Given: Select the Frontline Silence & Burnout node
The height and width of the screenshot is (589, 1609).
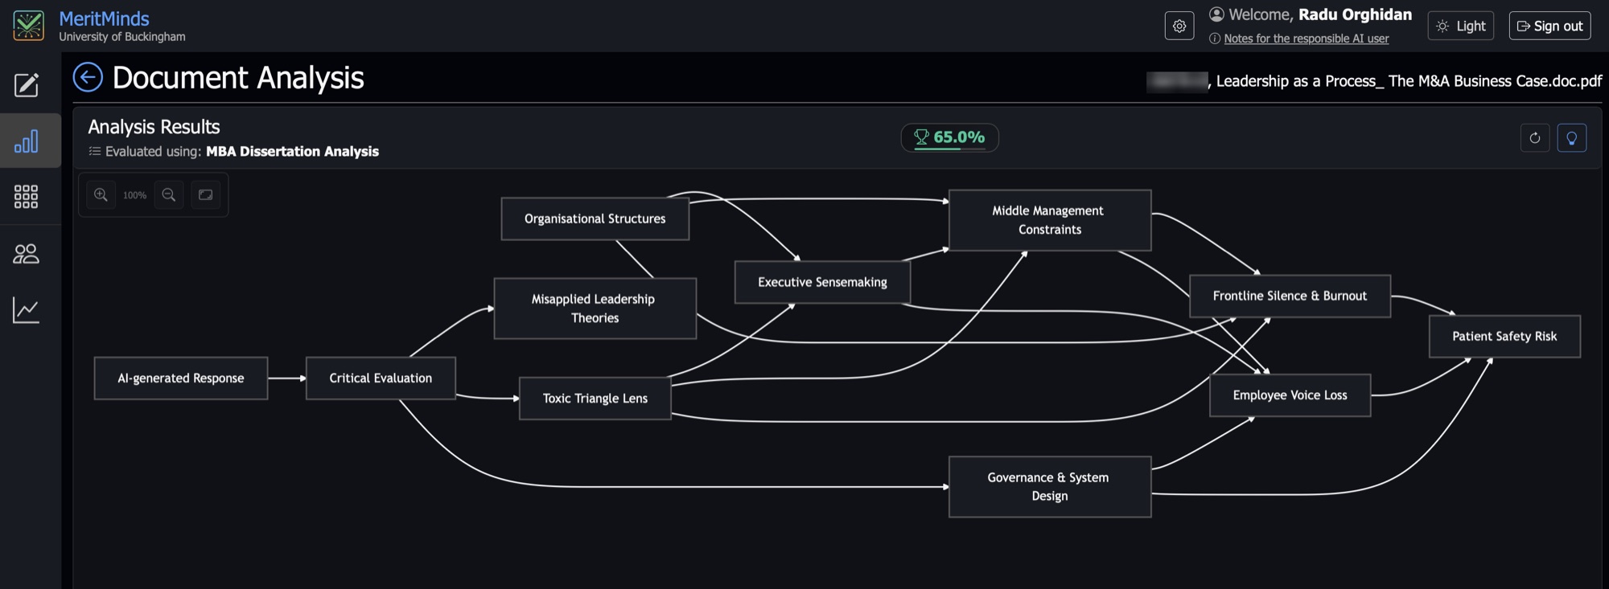Looking at the screenshot, I should tap(1290, 296).
